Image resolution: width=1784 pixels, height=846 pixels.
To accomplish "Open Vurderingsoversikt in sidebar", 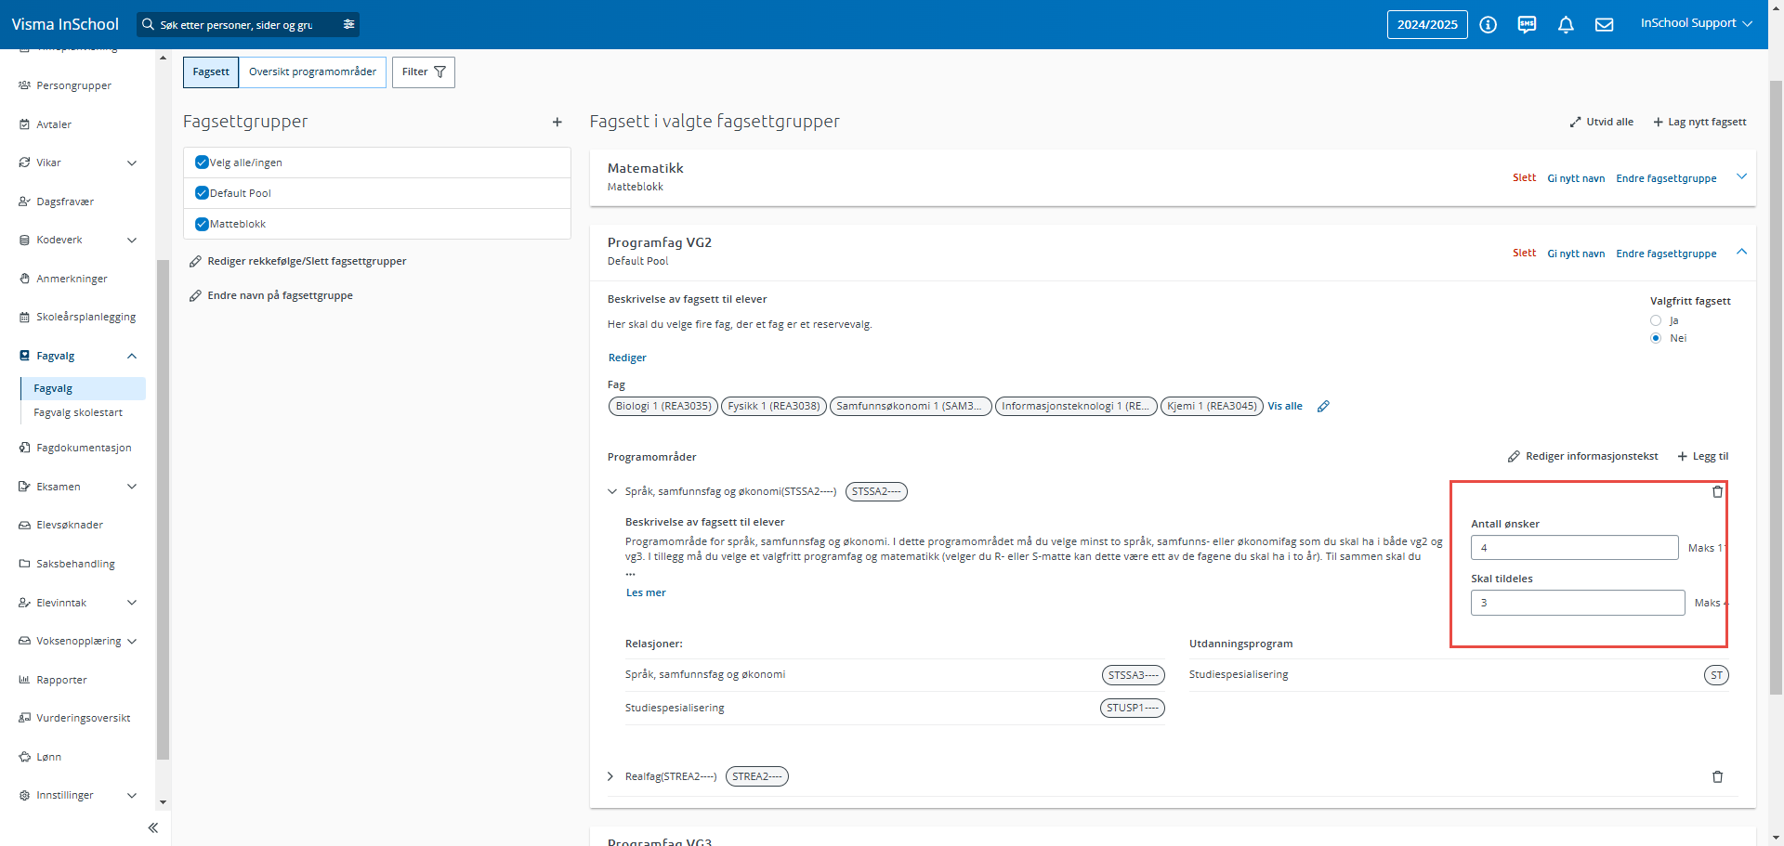I will coord(83,718).
